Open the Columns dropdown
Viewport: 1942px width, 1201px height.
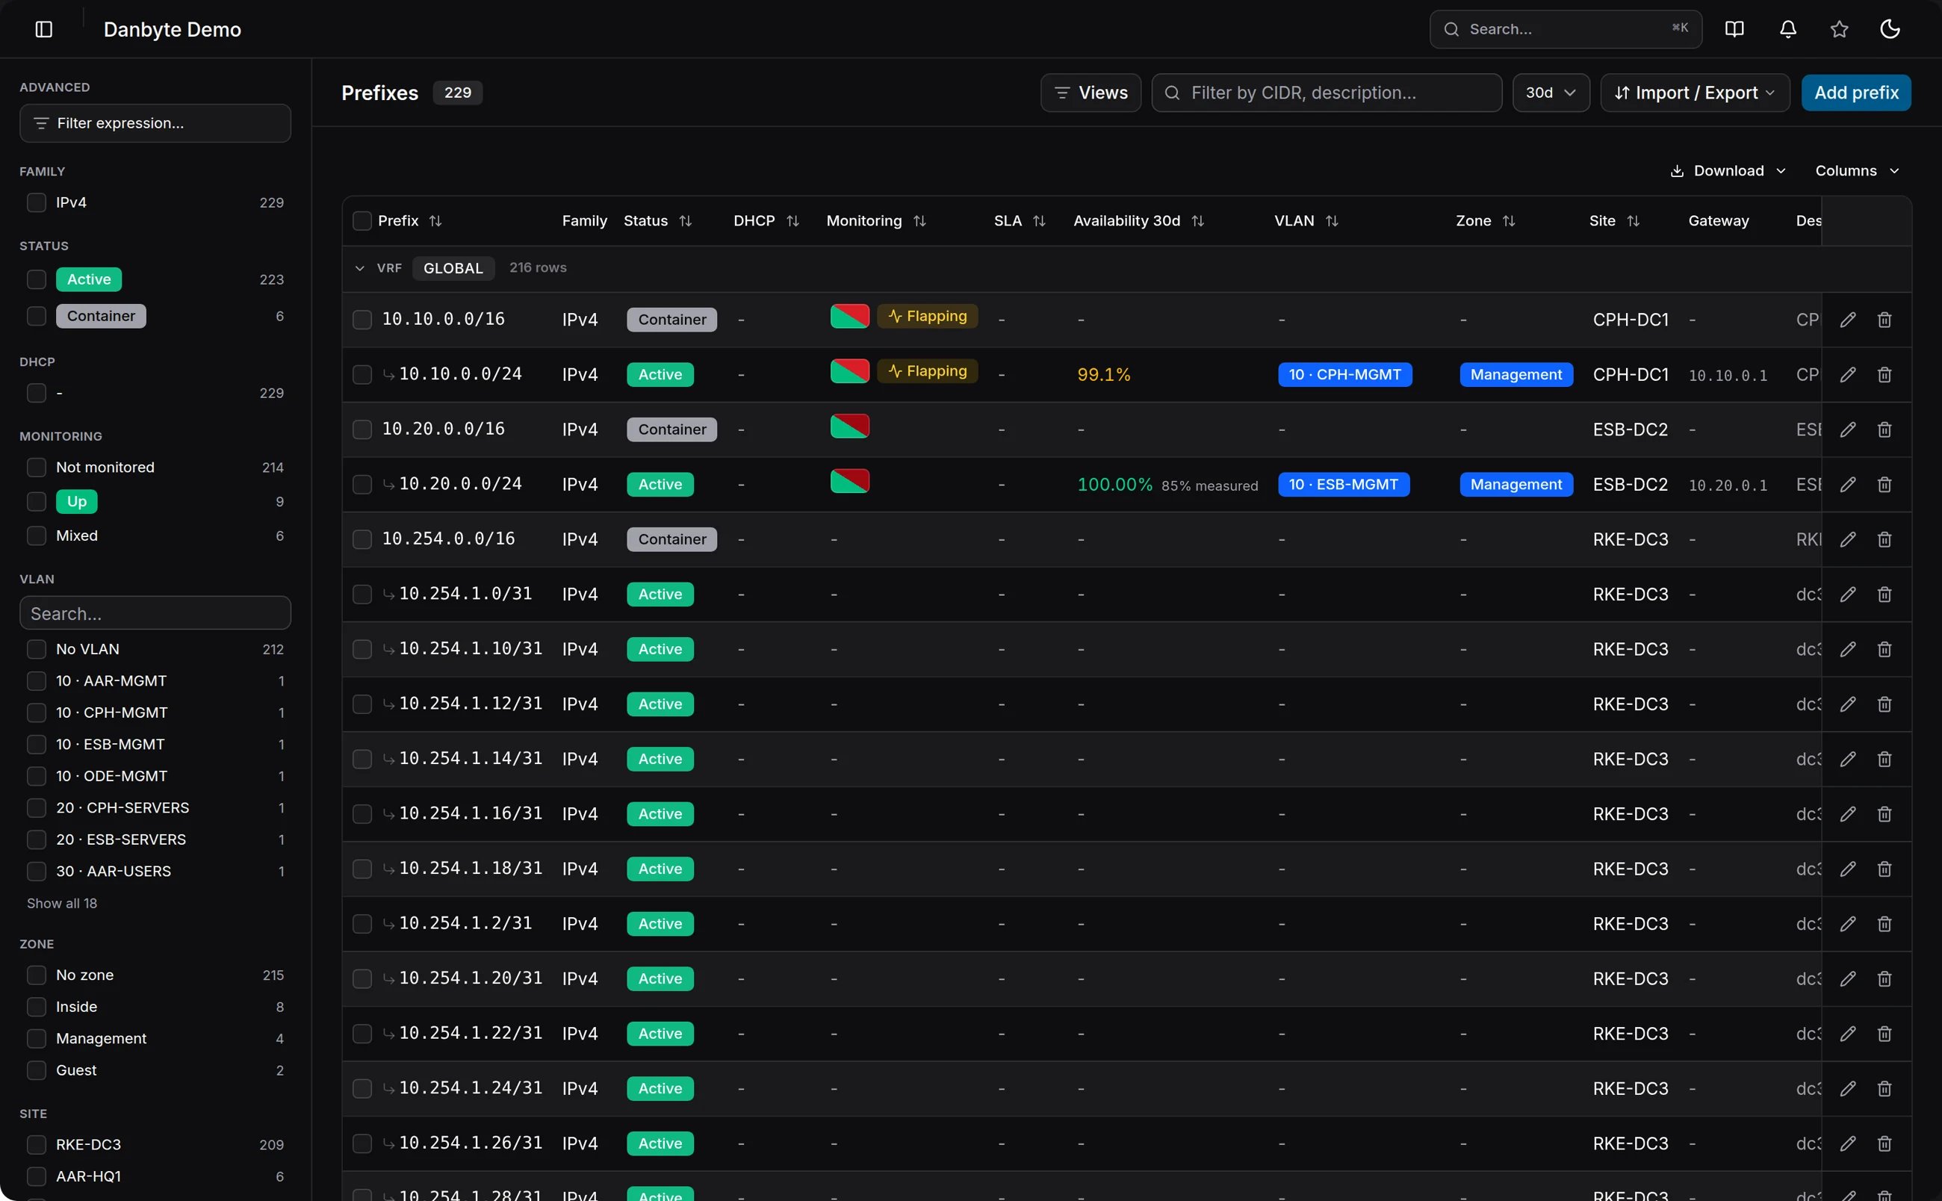tap(1857, 171)
